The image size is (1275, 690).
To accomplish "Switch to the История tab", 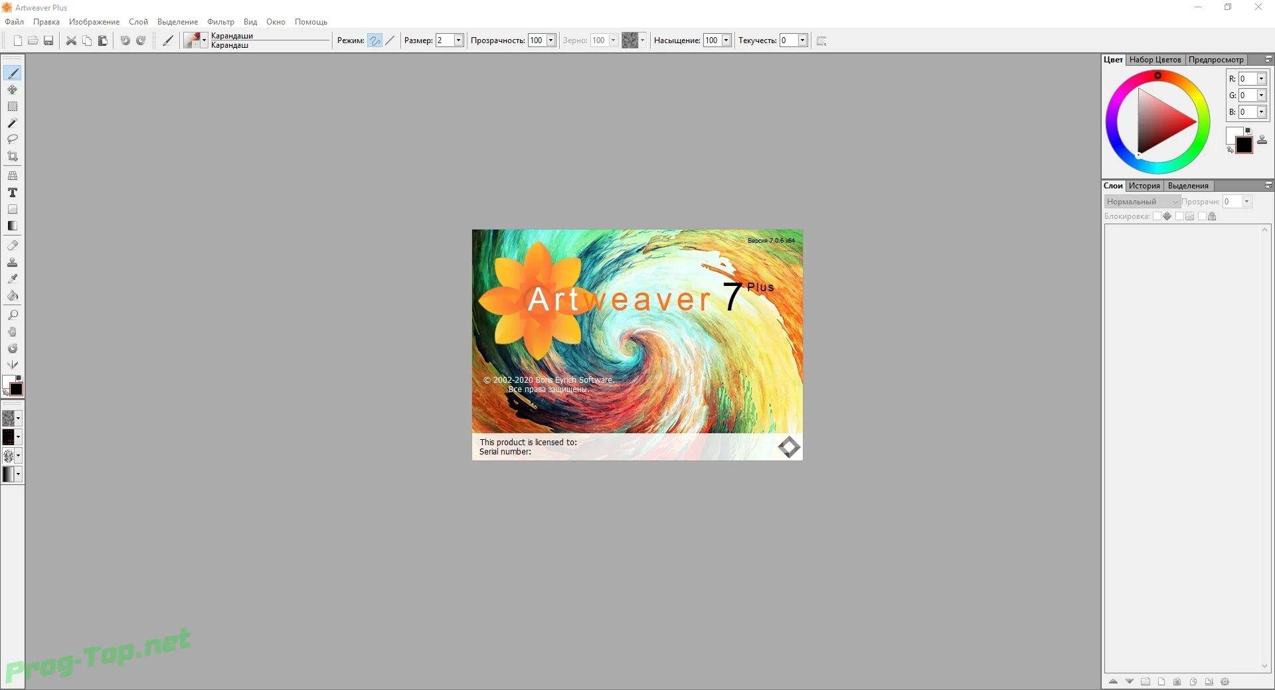I will pos(1144,186).
